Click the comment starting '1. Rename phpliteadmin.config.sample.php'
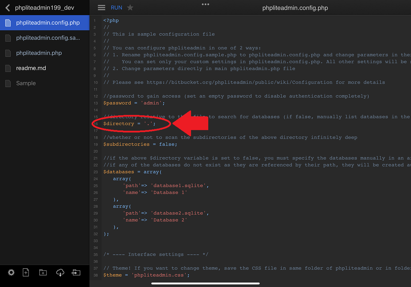The width and height of the screenshot is (411, 287). 257,55
